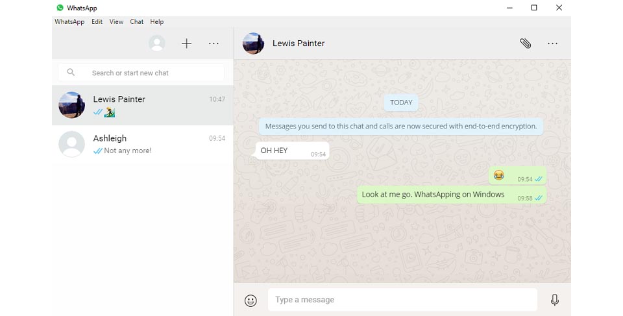This screenshot has height=316, width=623.
Task: Open sidebar three-dot menu
Action: tap(214, 43)
